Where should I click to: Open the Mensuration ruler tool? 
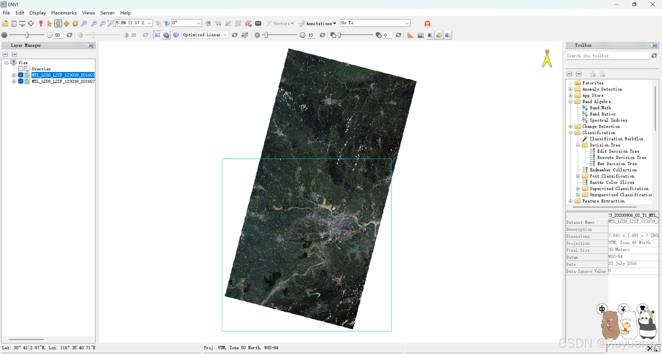pos(410,35)
